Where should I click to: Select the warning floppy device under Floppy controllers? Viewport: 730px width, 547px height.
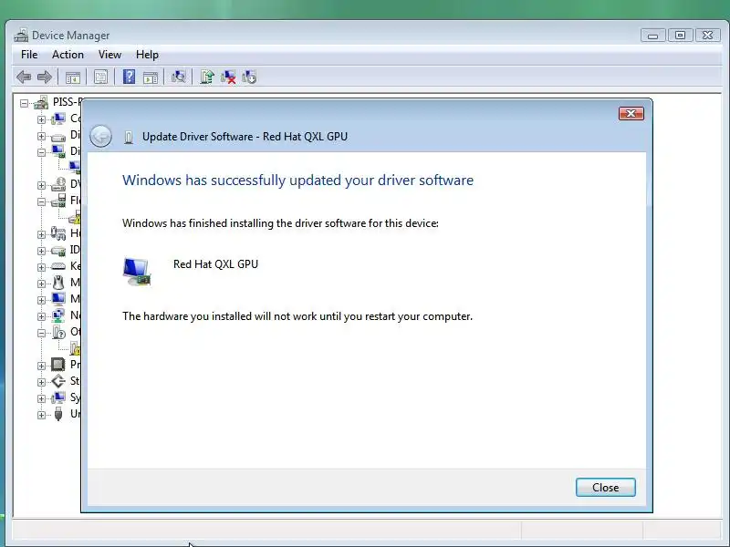click(x=75, y=217)
